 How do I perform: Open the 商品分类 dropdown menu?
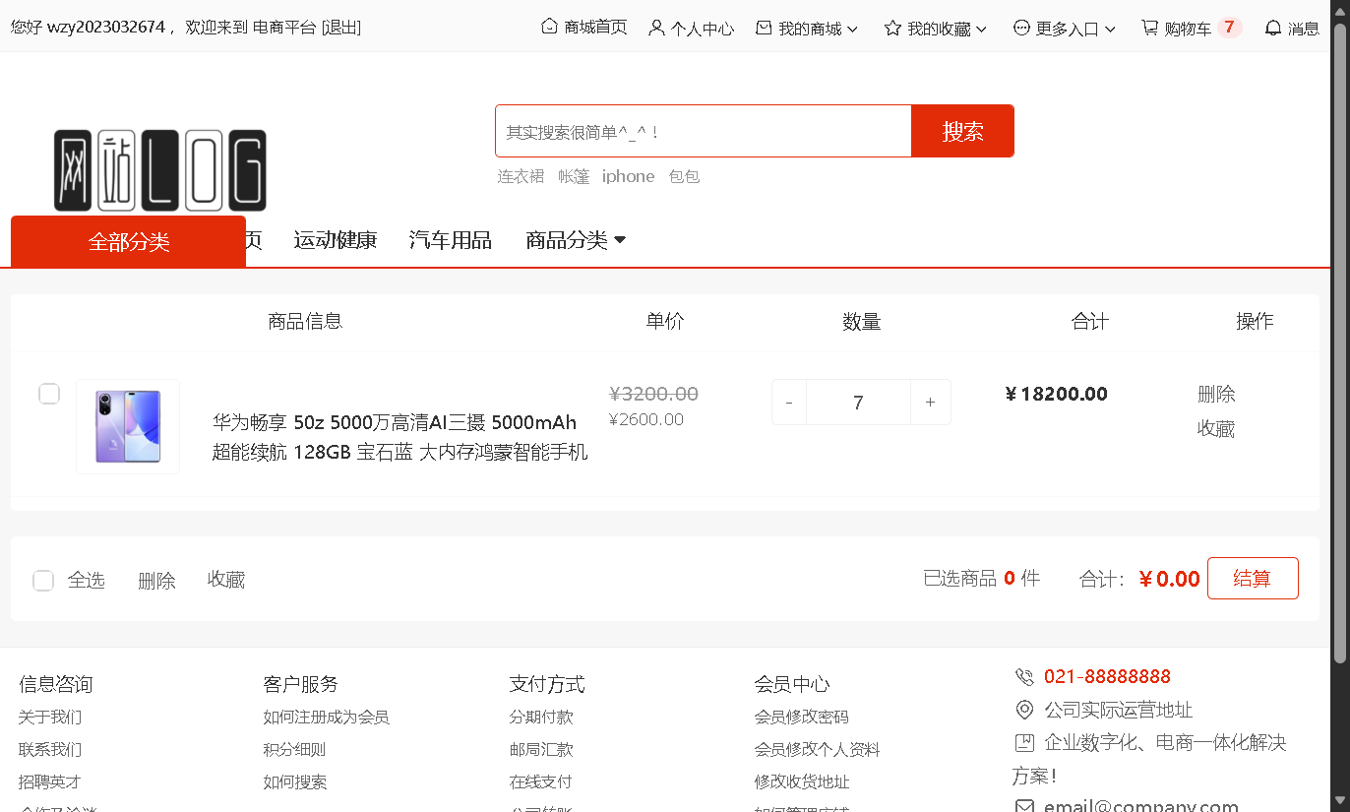576,240
